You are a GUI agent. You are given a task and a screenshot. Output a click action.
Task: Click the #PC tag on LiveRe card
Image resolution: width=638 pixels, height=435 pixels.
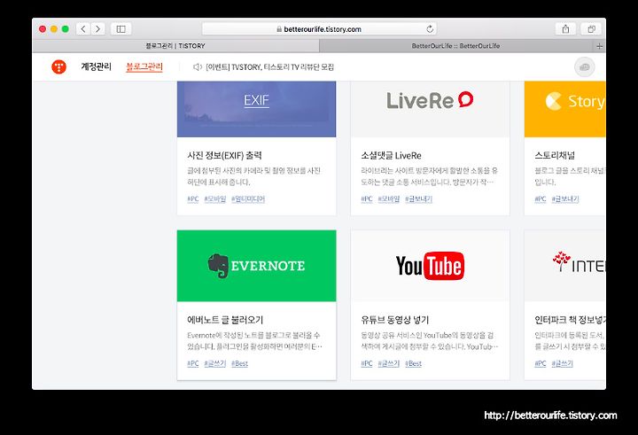[x=367, y=199]
